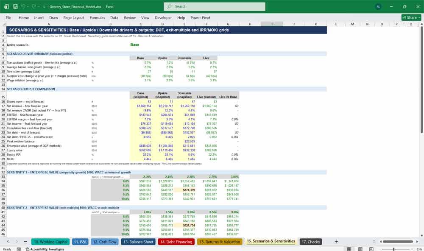Open the Draw ribbon tab
424x251 pixels.
coord(53,17)
